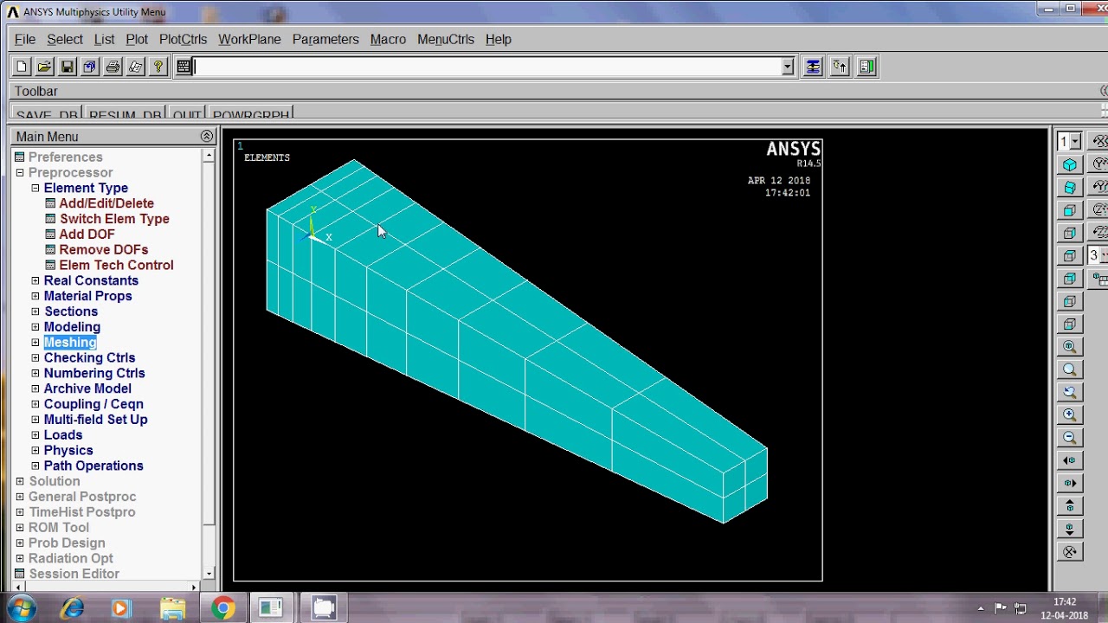Zoom out of the model

[1070, 438]
